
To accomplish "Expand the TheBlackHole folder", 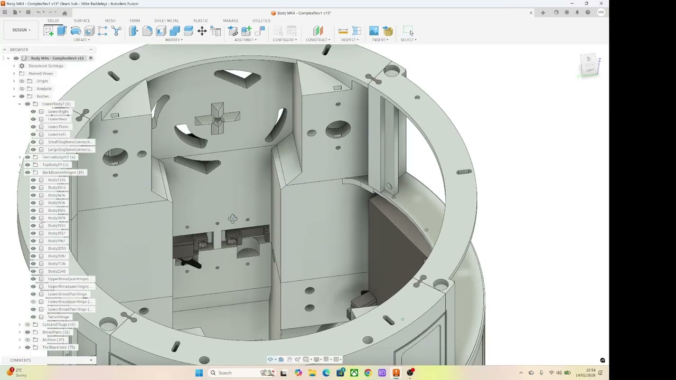I will 20,347.
